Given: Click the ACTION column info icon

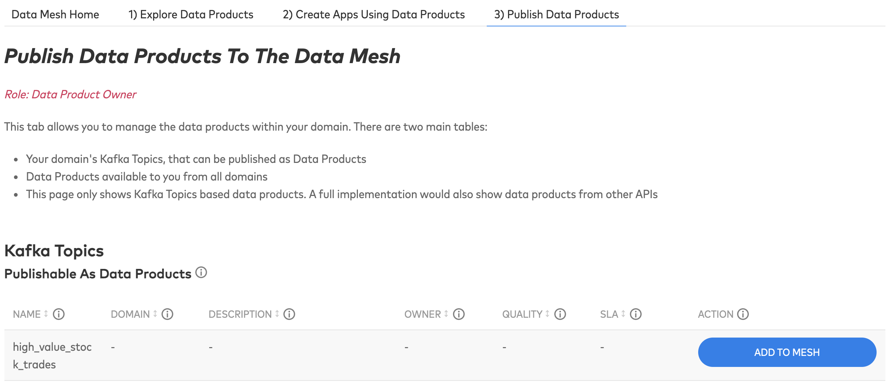Looking at the screenshot, I should [x=743, y=314].
